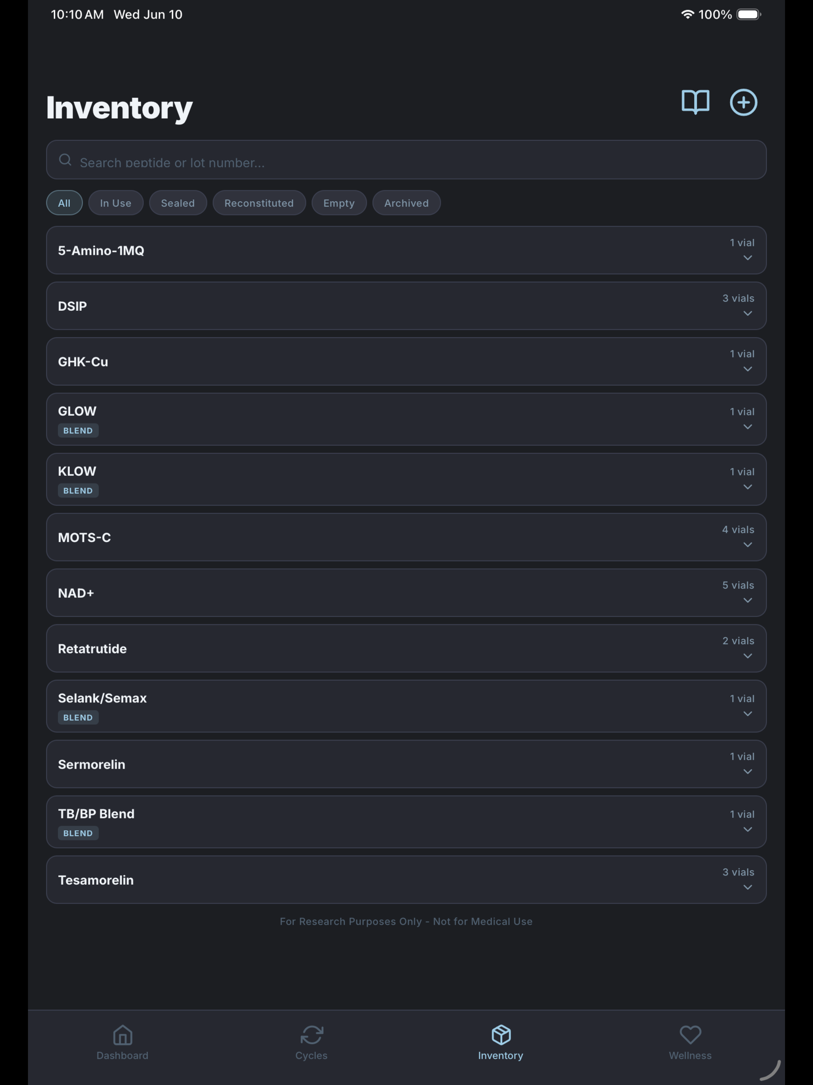Switch to the Wellness tab label
This screenshot has height=1085, width=813.
tap(690, 1055)
